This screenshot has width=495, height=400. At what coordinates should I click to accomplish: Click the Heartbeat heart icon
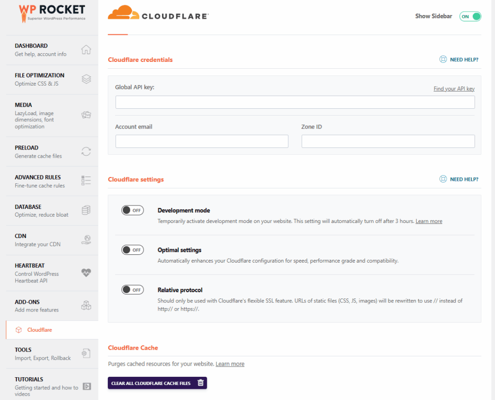(86, 273)
